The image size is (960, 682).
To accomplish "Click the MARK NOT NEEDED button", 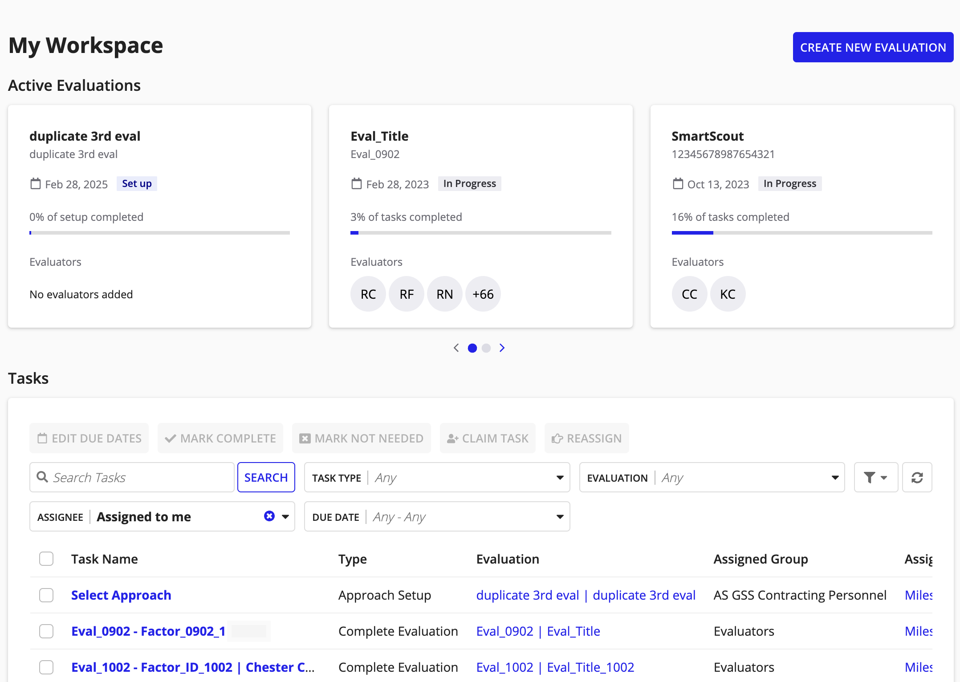I will click(x=361, y=438).
